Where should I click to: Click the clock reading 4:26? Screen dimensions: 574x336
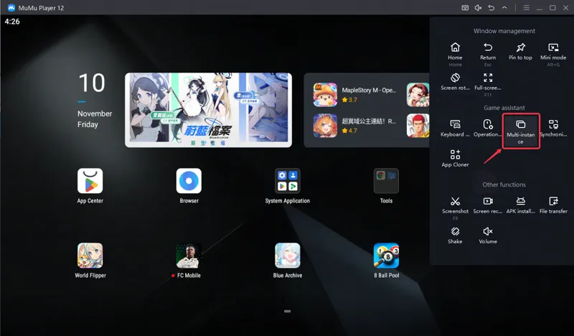12,22
